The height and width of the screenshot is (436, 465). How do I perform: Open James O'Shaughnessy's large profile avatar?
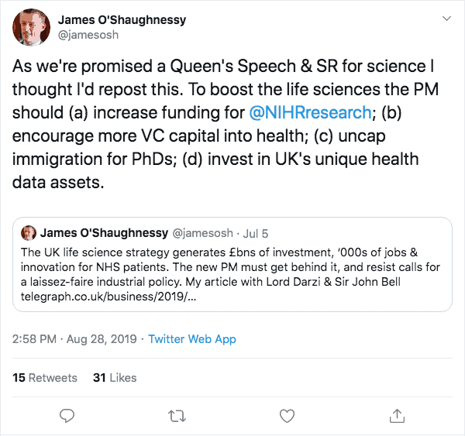point(31,27)
